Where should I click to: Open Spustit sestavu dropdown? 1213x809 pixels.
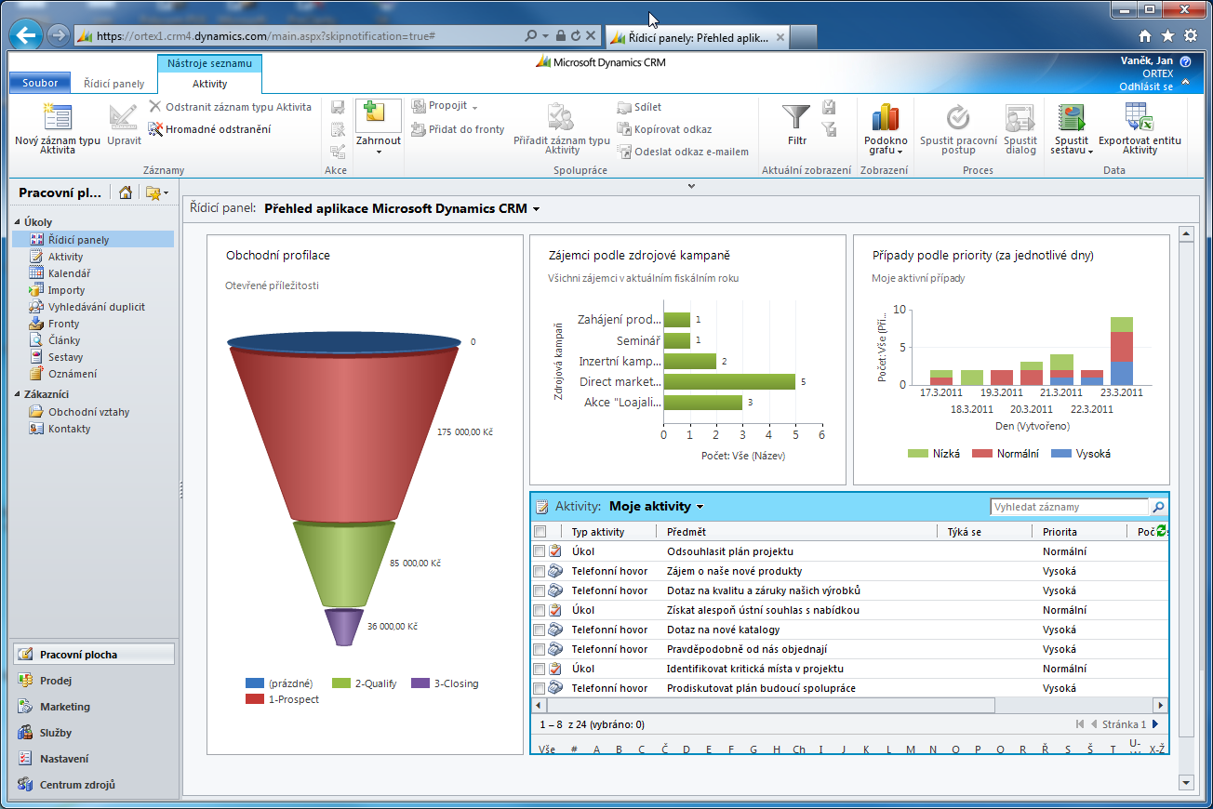coord(1073,127)
